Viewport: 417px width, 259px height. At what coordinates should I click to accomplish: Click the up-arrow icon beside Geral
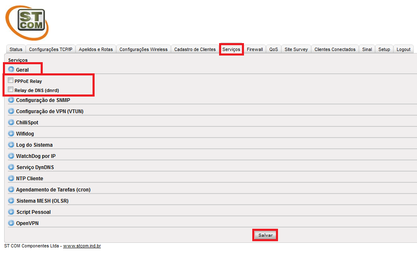(x=11, y=70)
